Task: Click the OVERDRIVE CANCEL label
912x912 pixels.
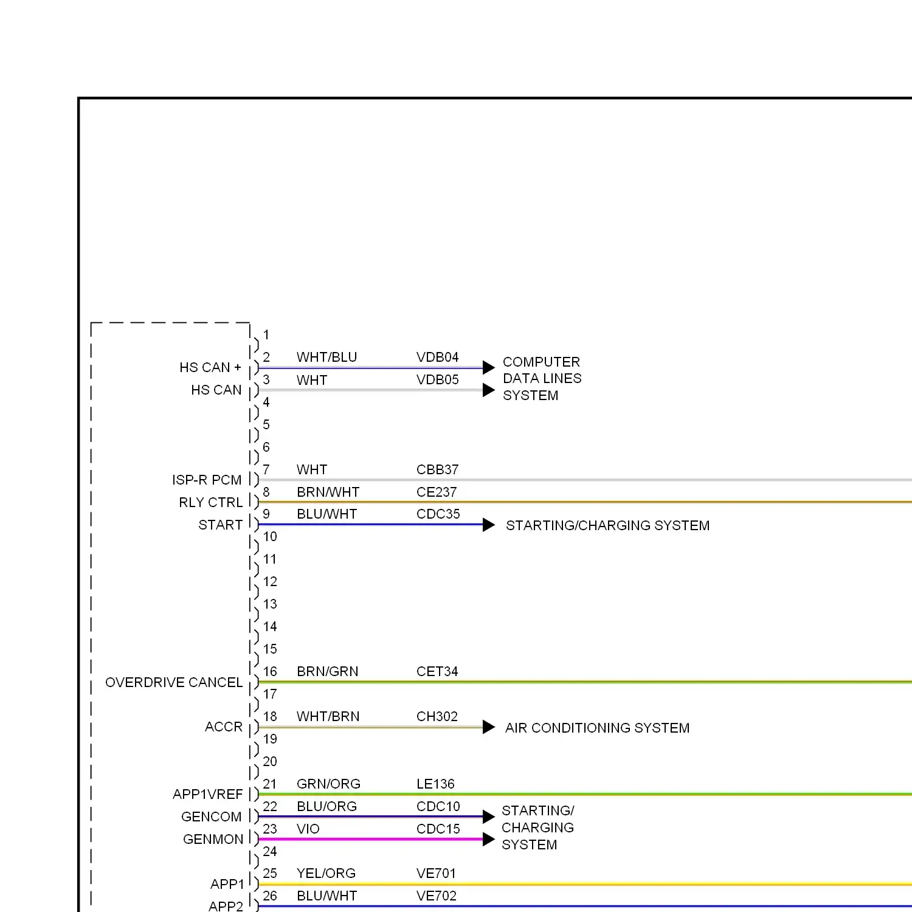Action: pos(174,682)
